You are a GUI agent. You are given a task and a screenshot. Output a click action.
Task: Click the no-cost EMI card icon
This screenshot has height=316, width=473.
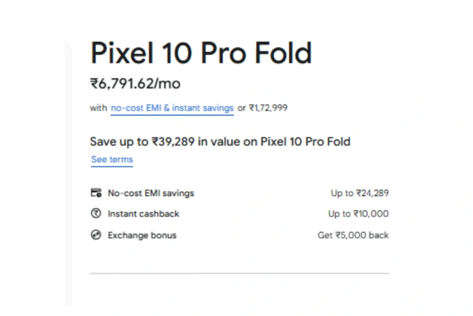click(x=96, y=193)
